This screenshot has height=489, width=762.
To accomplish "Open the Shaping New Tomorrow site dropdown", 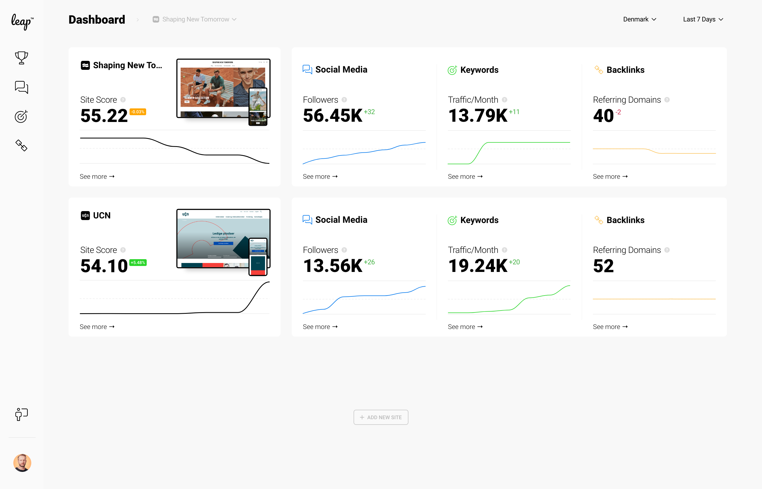I will point(195,19).
